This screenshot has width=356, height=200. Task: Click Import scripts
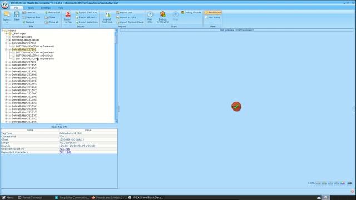(126, 17)
